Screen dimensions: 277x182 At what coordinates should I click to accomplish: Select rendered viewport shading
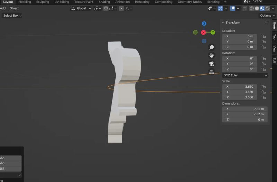tap(267, 8)
